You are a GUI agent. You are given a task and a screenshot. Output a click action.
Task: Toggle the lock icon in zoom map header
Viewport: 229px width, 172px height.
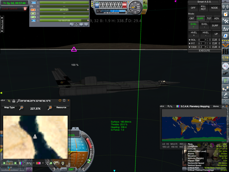[x=14, y=101]
